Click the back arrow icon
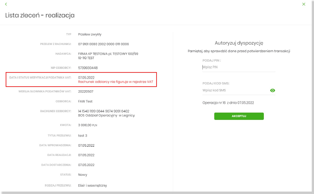 pos(6,4)
